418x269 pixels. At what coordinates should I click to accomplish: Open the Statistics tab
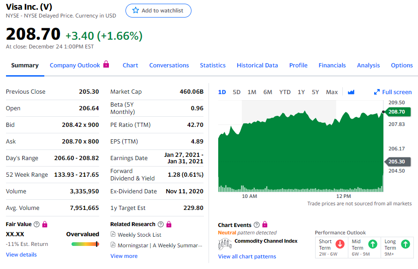tap(213, 66)
